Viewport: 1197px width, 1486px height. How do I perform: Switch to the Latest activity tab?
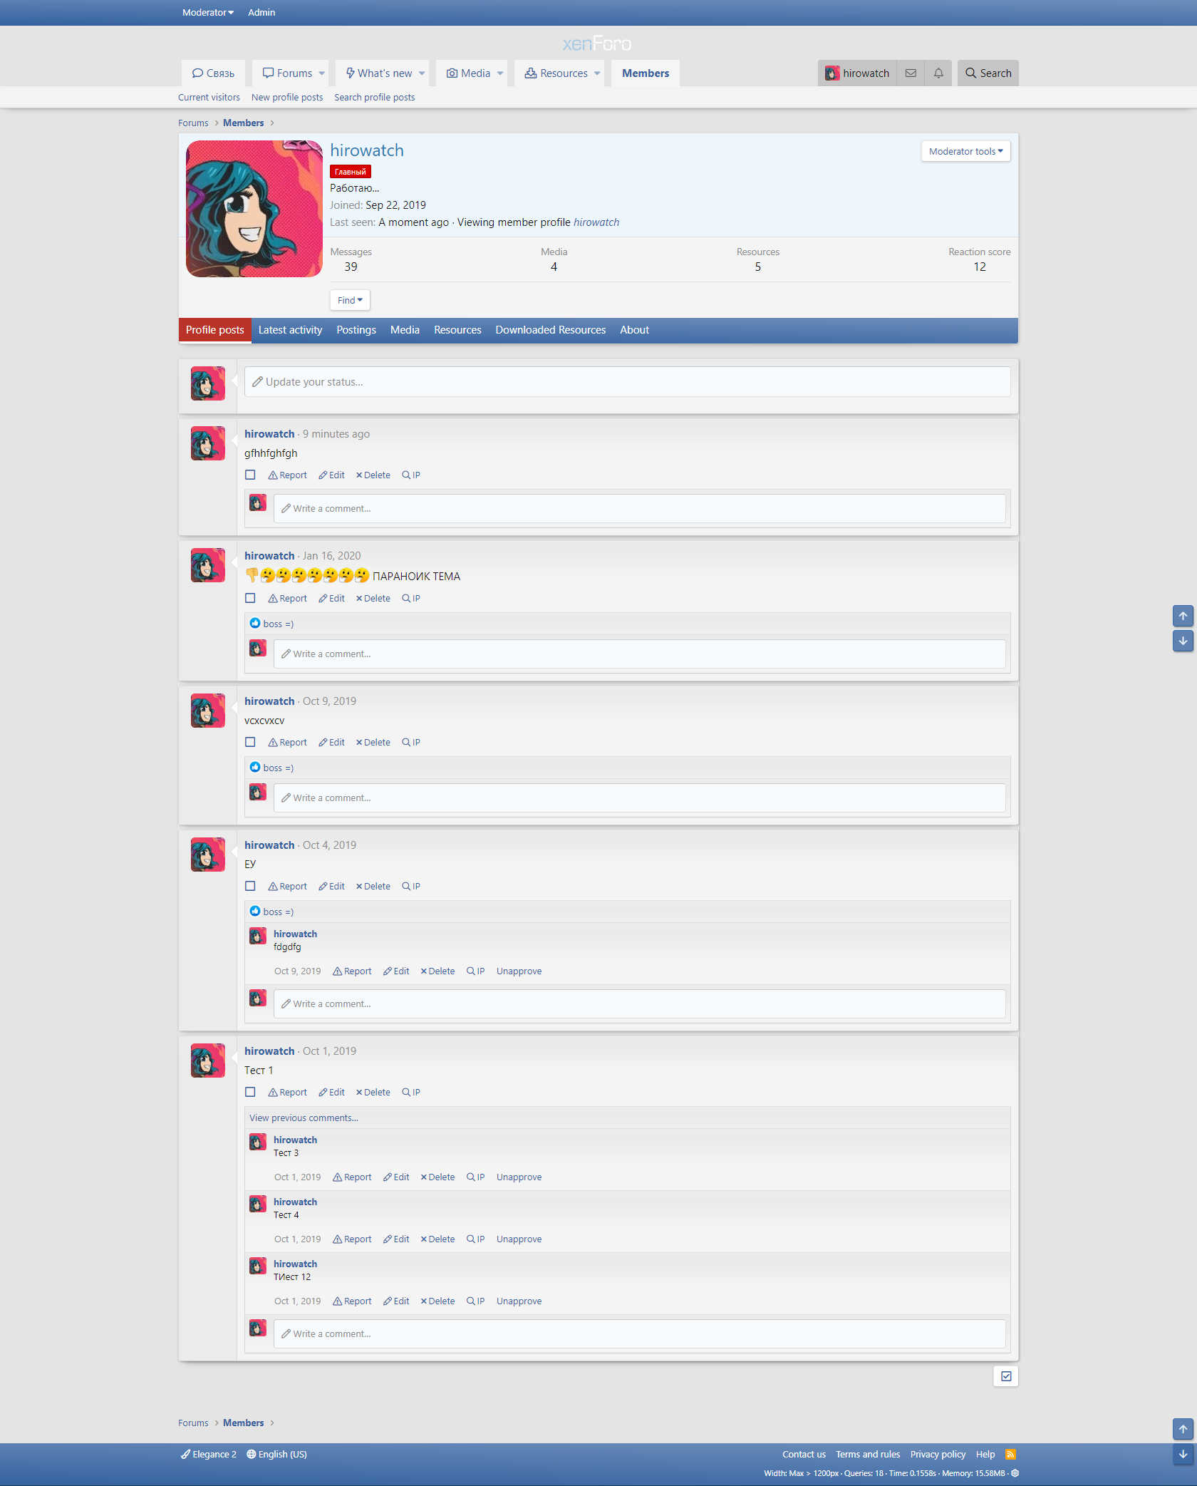point(290,330)
